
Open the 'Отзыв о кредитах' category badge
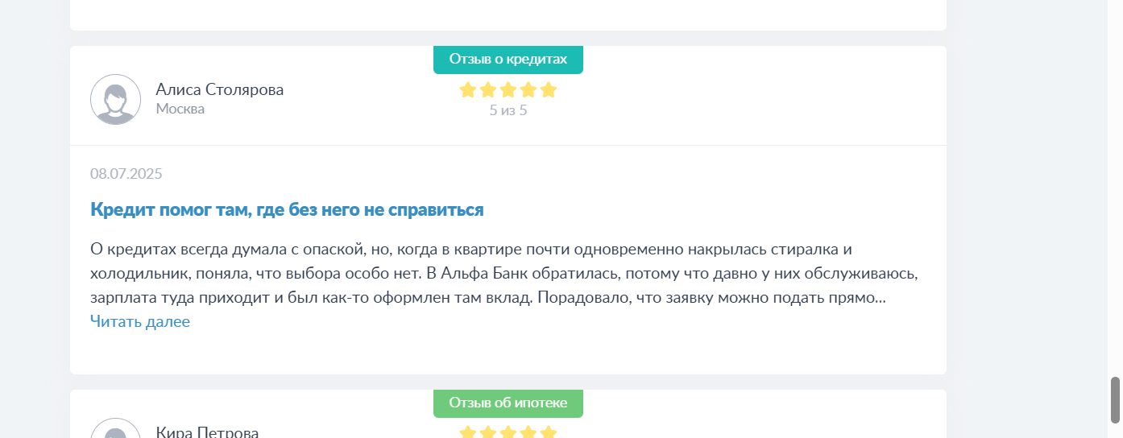(508, 60)
